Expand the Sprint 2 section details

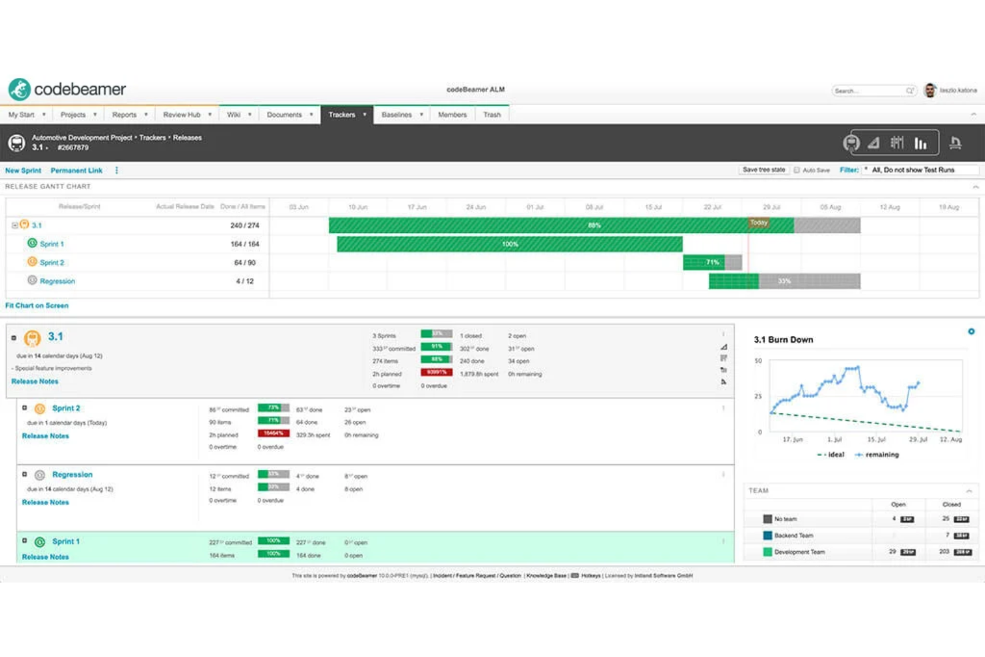(25, 408)
